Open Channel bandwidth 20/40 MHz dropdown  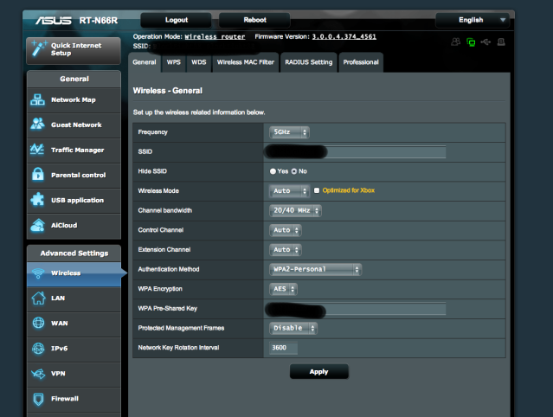point(295,210)
